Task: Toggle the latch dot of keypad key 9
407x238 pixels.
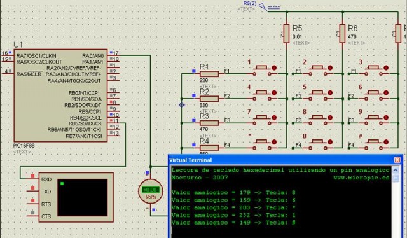Action: 386,118
